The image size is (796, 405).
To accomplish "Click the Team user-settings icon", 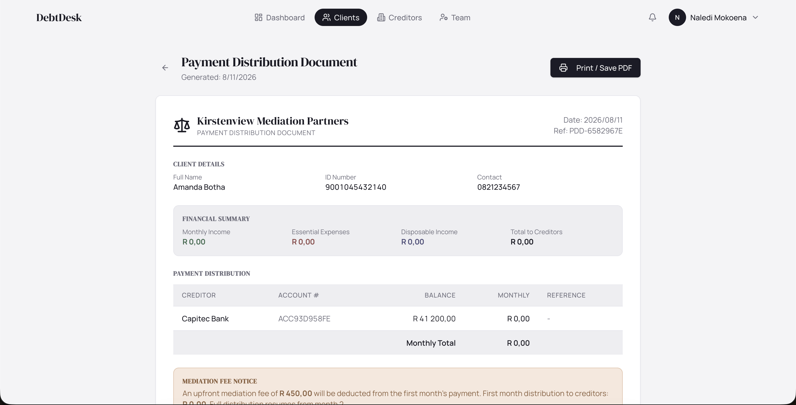I will (x=443, y=17).
